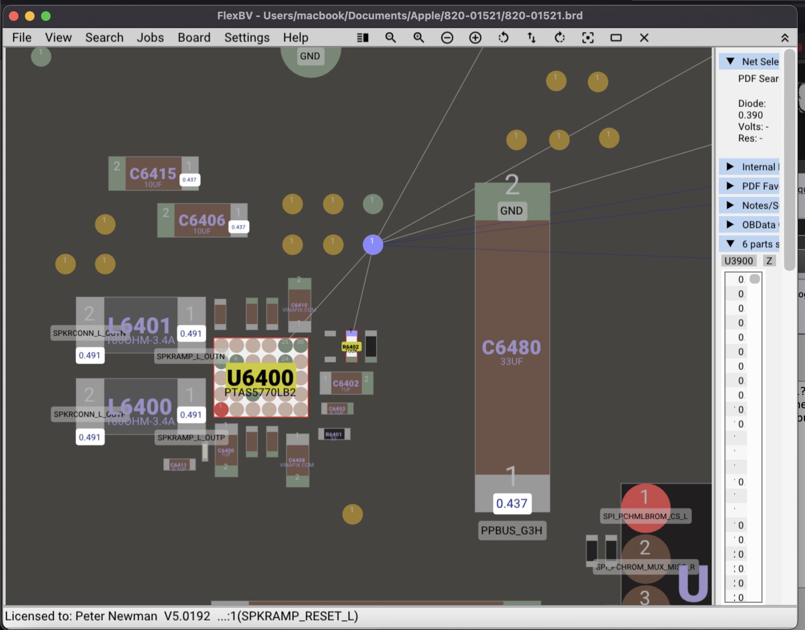This screenshot has width=805, height=630.
Task: Click the rectangle fit-view toolbar icon
Action: (x=616, y=38)
